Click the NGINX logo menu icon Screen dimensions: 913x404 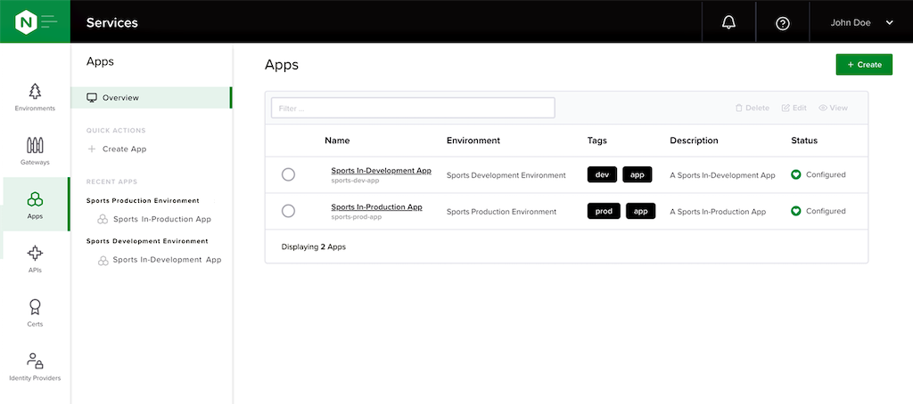[x=35, y=21]
